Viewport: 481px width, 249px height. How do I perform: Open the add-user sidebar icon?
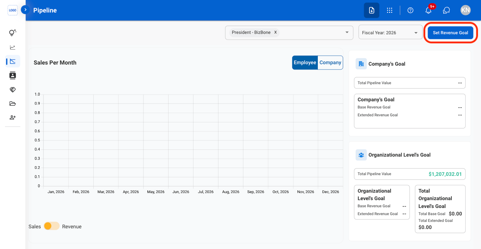13,117
